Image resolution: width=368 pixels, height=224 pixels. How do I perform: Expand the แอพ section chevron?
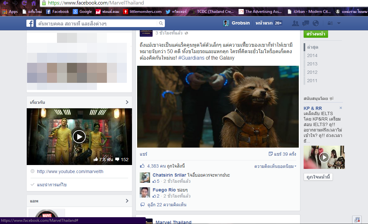[x=127, y=201]
